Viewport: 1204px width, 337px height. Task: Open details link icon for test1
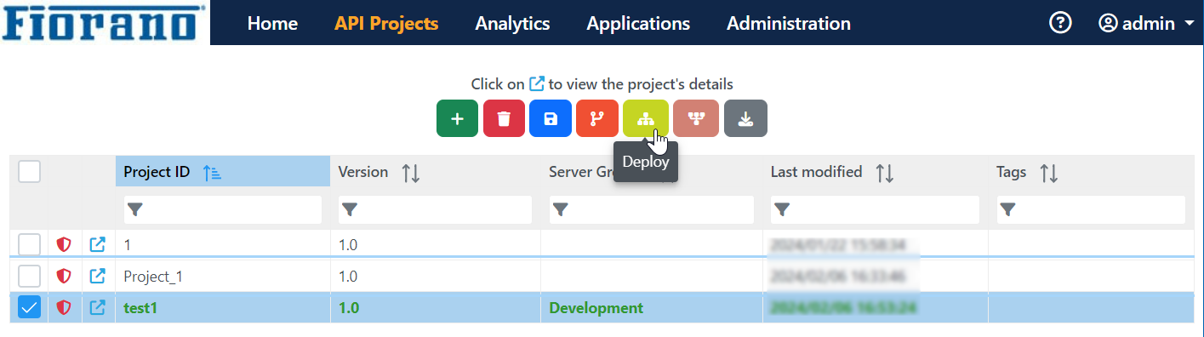point(98,307)
